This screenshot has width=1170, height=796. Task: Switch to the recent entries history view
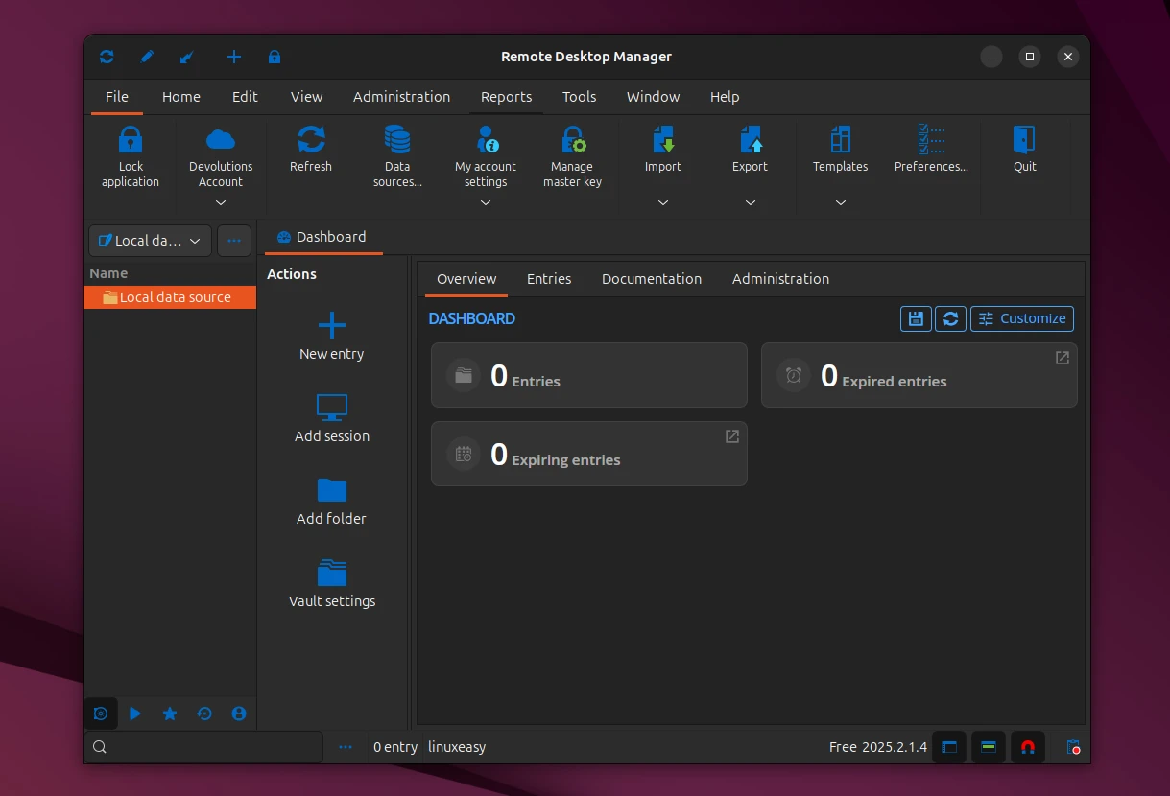coord(204,714)
